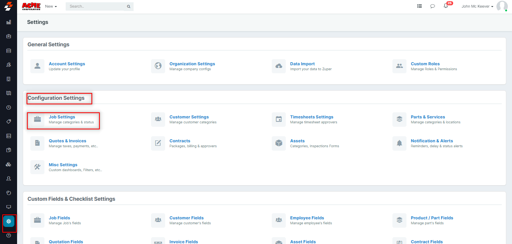Open the chat bubble icon
The image size is (512, 244).
point(432,6)
